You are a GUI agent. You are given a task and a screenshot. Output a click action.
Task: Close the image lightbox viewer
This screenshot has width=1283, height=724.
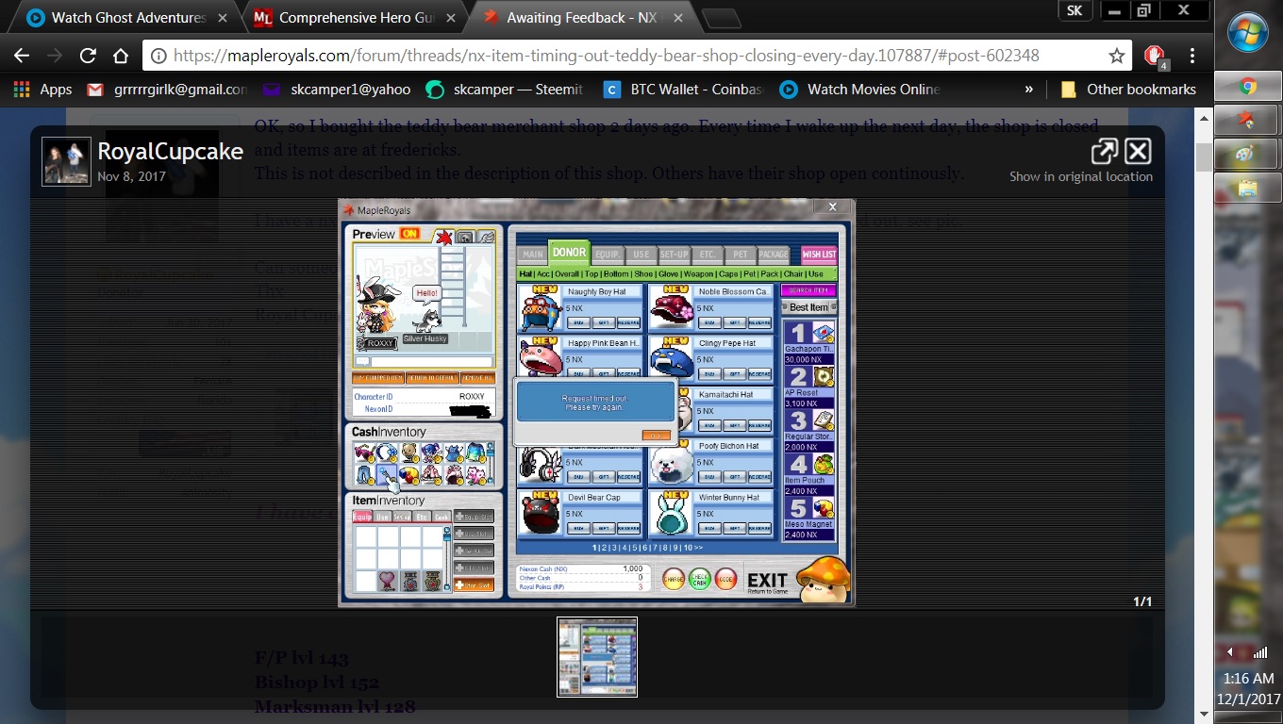pos(1138,151)
